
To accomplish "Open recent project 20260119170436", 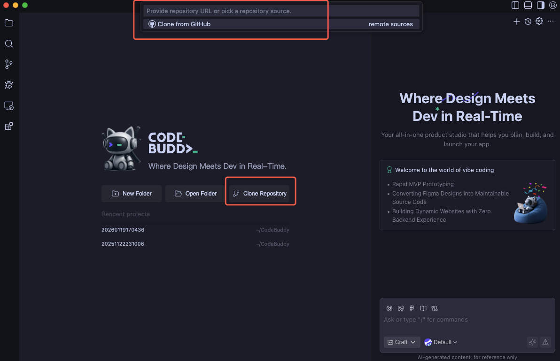I will [x=123, y=230].
